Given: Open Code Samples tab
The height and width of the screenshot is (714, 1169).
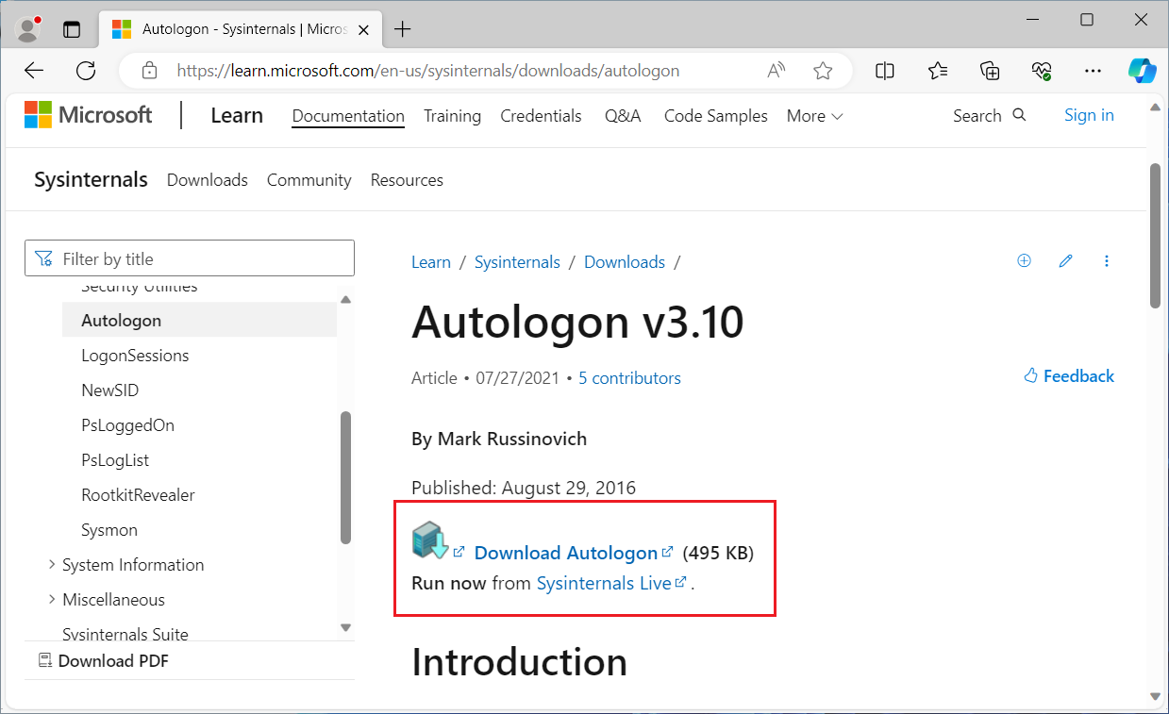Looking at the screenshot, I should tap(716, 116).
